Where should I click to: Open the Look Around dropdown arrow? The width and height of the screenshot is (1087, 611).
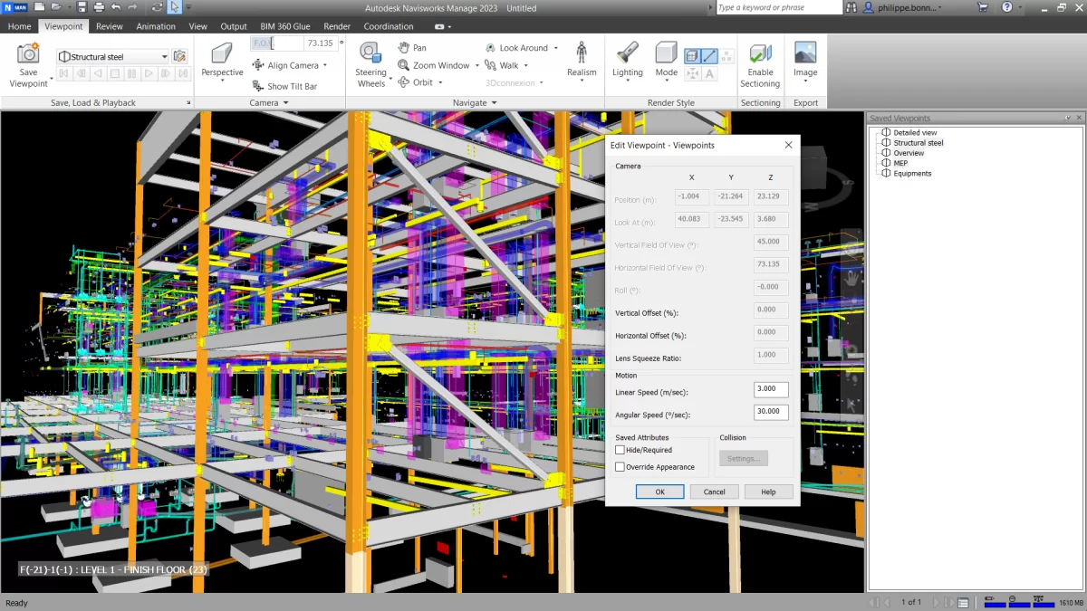[555, 48]
